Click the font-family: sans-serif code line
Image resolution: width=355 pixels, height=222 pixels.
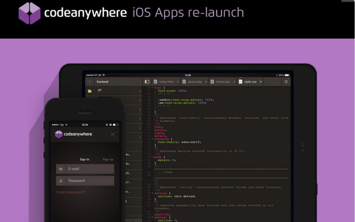[179, 142]
